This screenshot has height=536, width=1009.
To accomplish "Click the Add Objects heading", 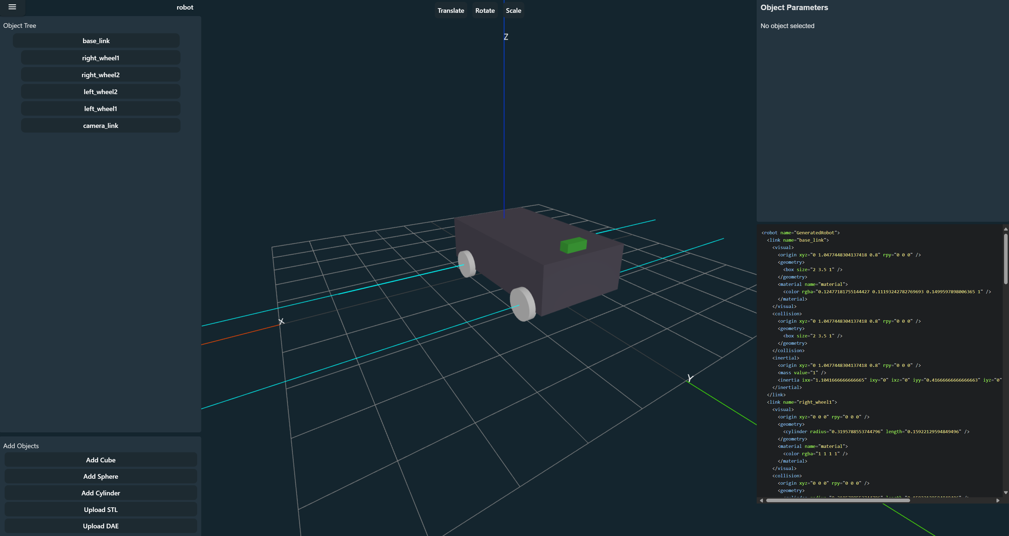I will click(x=21, y=446).
